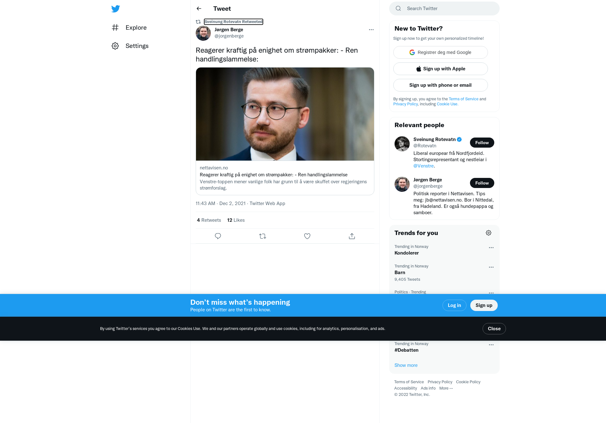Open more options for Kondolerer trend

pyautogui.click(x=491, y=248)
